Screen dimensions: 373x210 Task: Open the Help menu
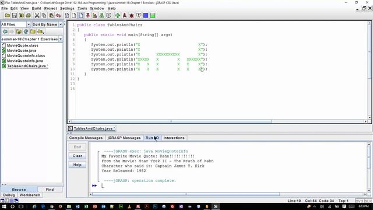point(111,8)
